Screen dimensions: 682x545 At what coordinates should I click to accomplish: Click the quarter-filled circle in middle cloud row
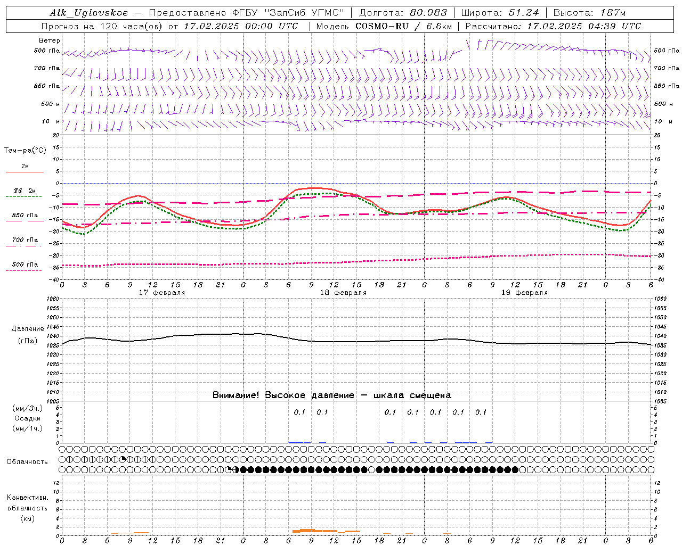123,459
